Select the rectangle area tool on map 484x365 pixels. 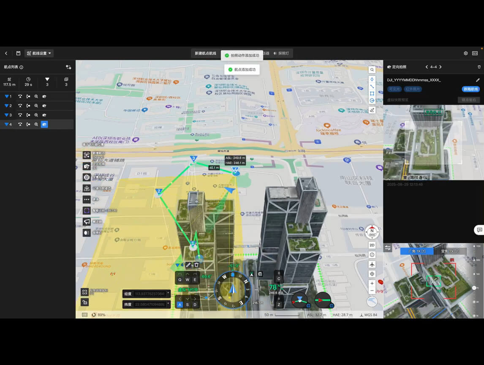pyautogui.click(x=372, y=93)
